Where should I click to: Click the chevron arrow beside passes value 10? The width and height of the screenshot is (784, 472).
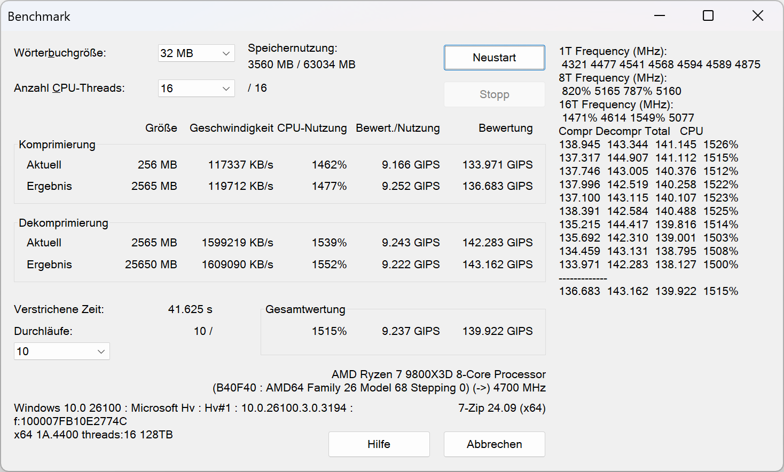click(x=101, y=351)
